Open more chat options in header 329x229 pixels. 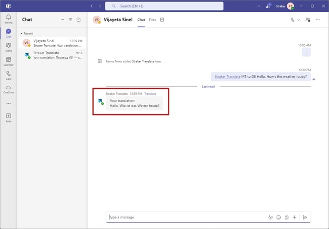[318, 20]
